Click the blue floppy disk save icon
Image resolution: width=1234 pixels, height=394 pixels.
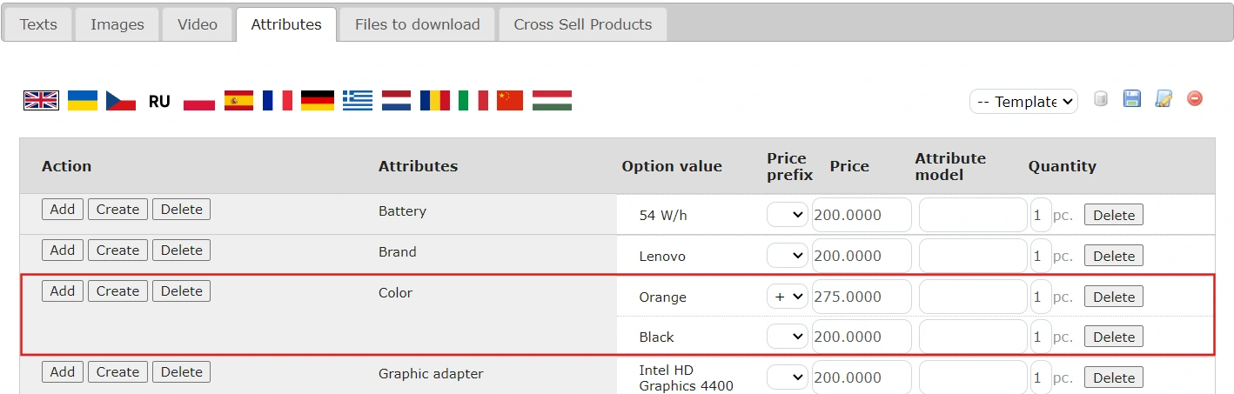click(x=1132, y=99)
